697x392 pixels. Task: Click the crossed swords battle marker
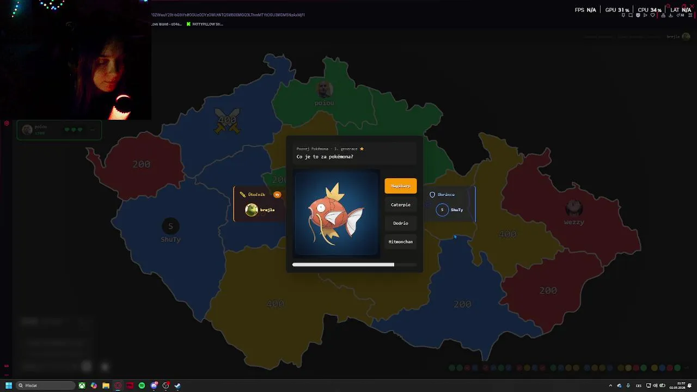227,120
